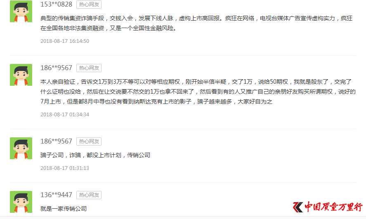
Task: Click avatar beside the 01:31:13 comment
Action: click(x=21, y=148)
